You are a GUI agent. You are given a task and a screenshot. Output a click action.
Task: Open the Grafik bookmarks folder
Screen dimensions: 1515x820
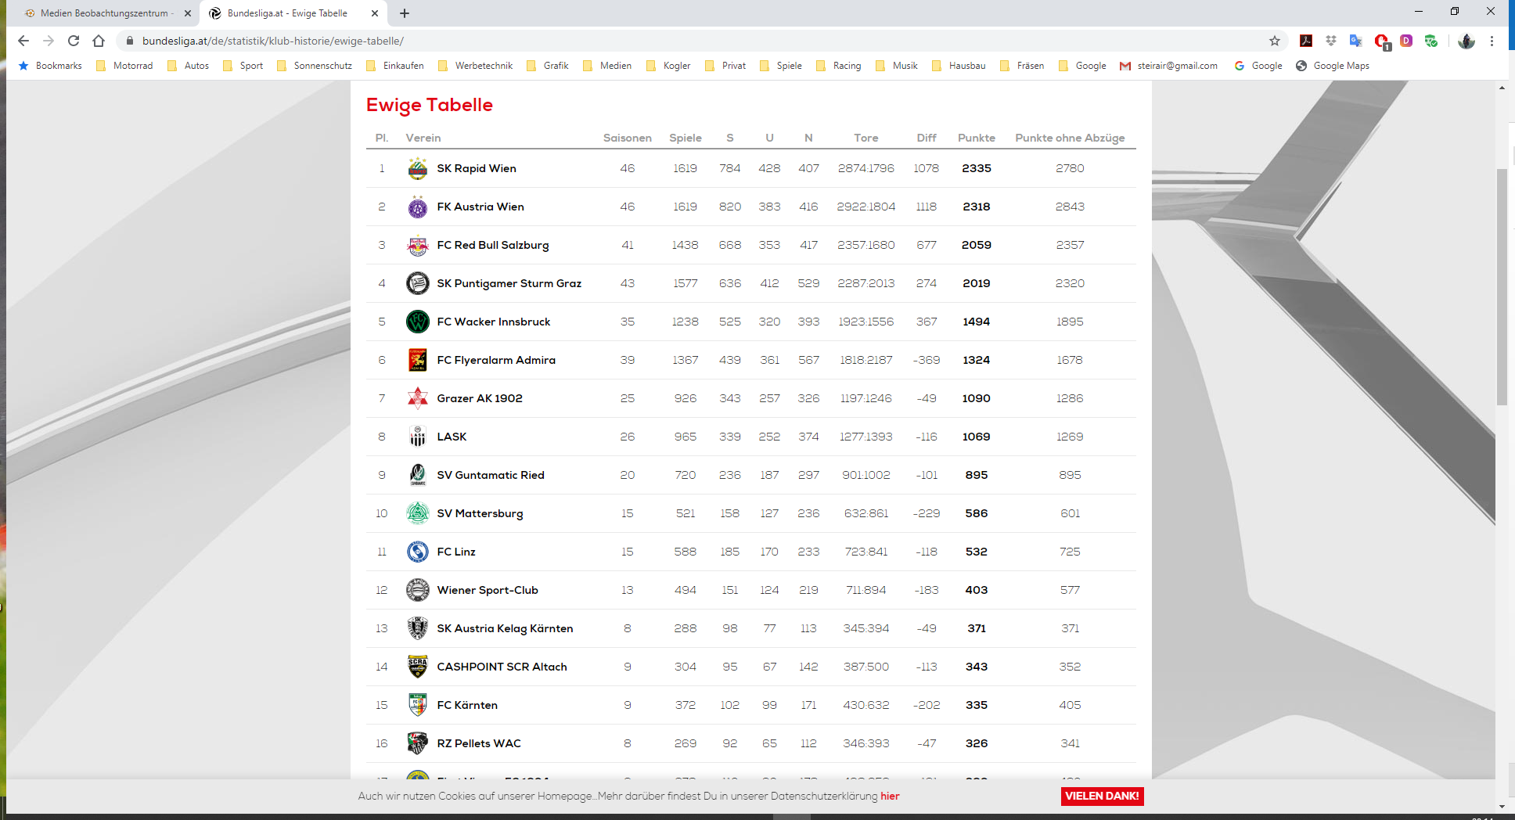[x=547, y=66]
